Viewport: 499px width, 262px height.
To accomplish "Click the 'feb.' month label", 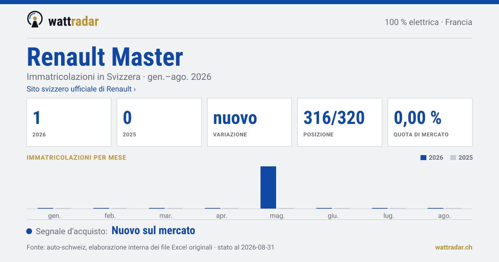I will click(x=110, y=216).
